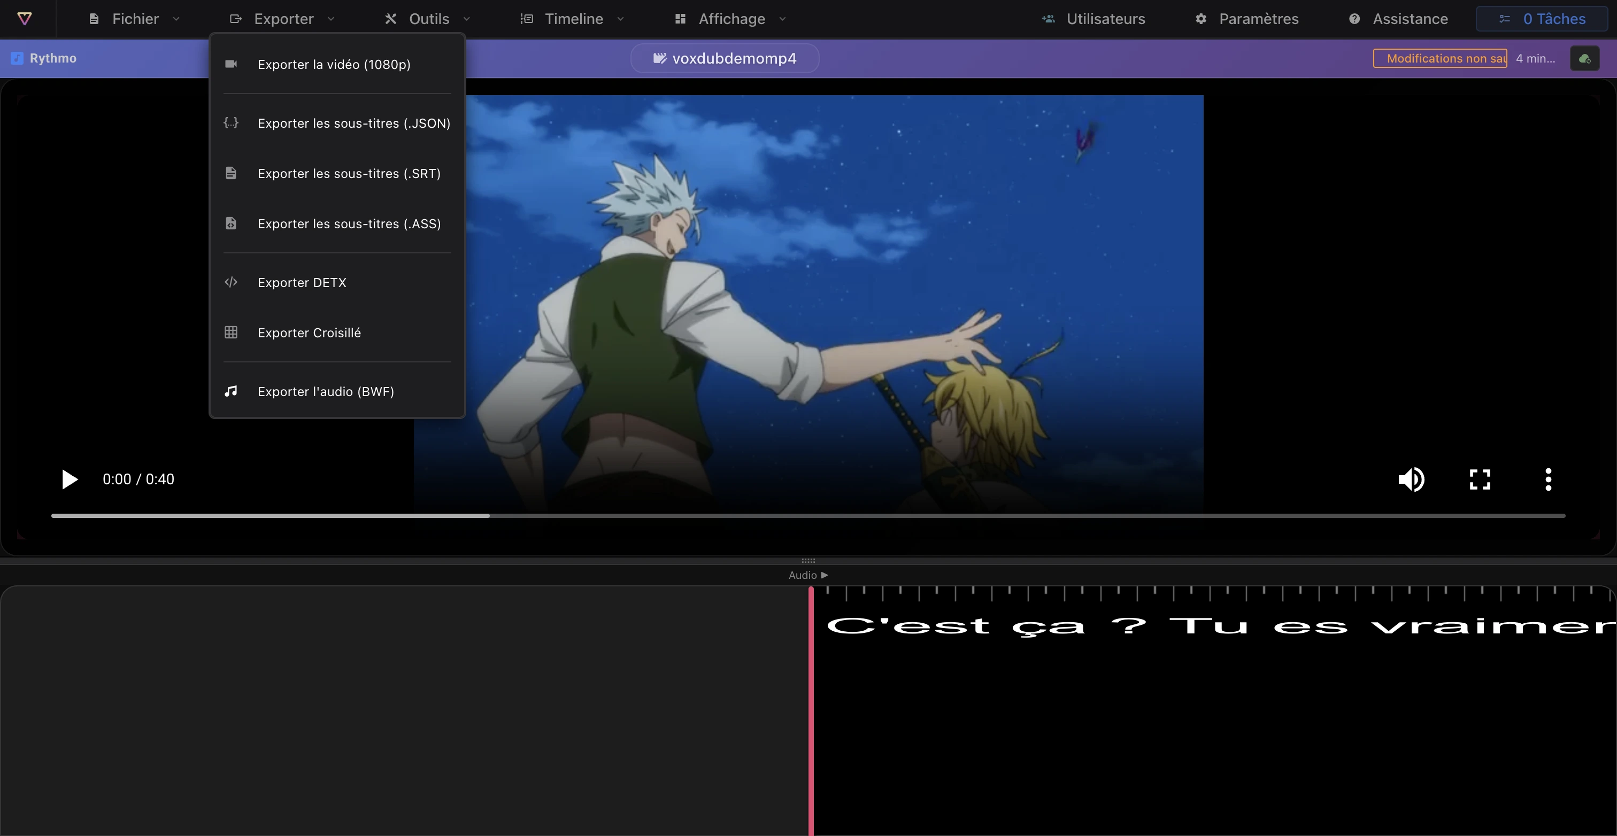Click the Outils tools icon
Image resolution: width=1617 pixels, height=836 pixels.
390,19
